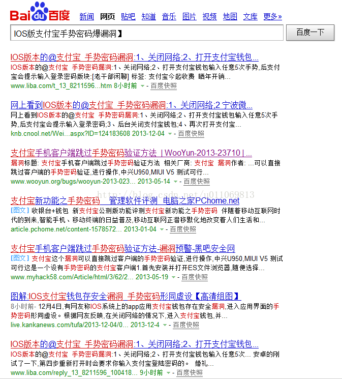This screenshot has width=342, height=379.
Task: Click URL text live.kankanews.com/tufa/2013-12-04/0...
Action: [x=70, y=325]
